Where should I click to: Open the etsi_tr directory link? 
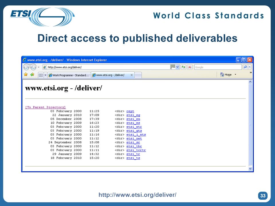click(x=133, y=154)
